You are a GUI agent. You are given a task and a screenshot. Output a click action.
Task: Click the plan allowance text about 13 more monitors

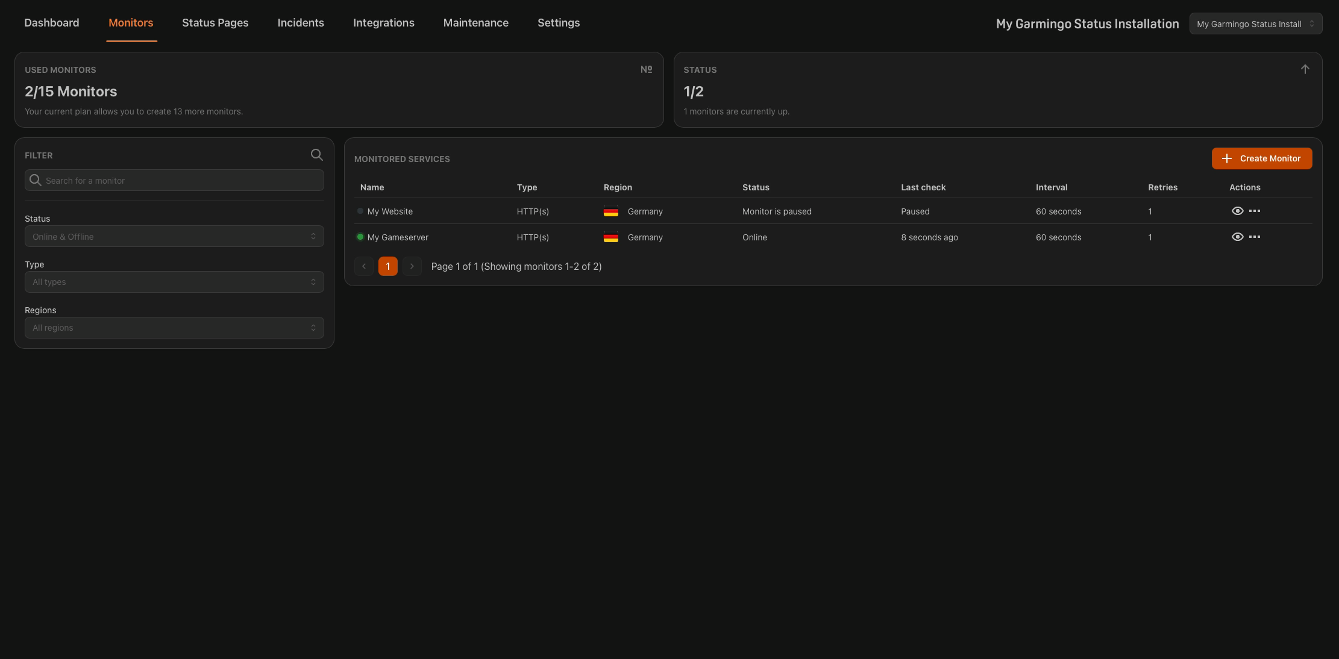tap(134, 111)
